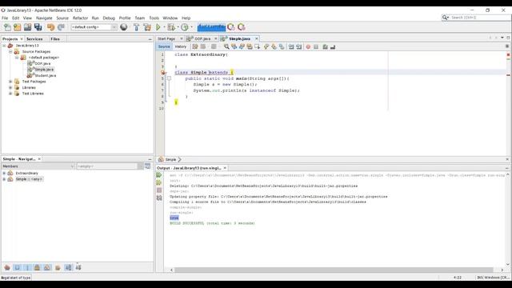Click the Find Selection magnifier icon in editor
The height and width of the screenshot is (288, 512).
tap(226, 47)
